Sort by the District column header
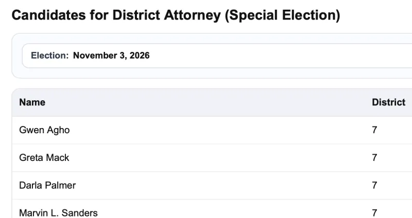 coord(388,102)
